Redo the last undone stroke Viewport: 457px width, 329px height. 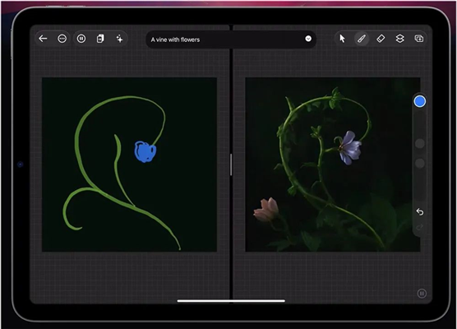coord(420,227)
